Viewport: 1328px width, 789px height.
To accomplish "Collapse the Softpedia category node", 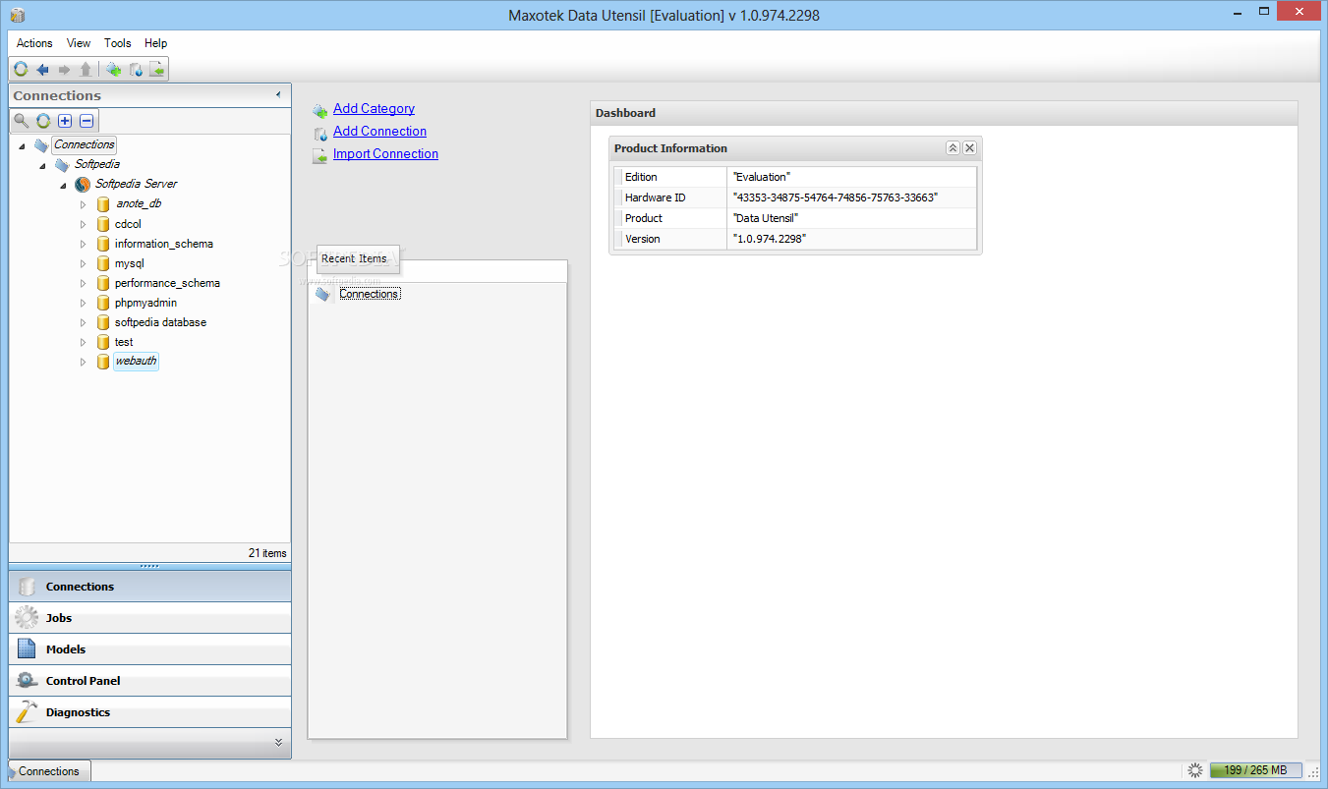I will [x=42, y=165].
